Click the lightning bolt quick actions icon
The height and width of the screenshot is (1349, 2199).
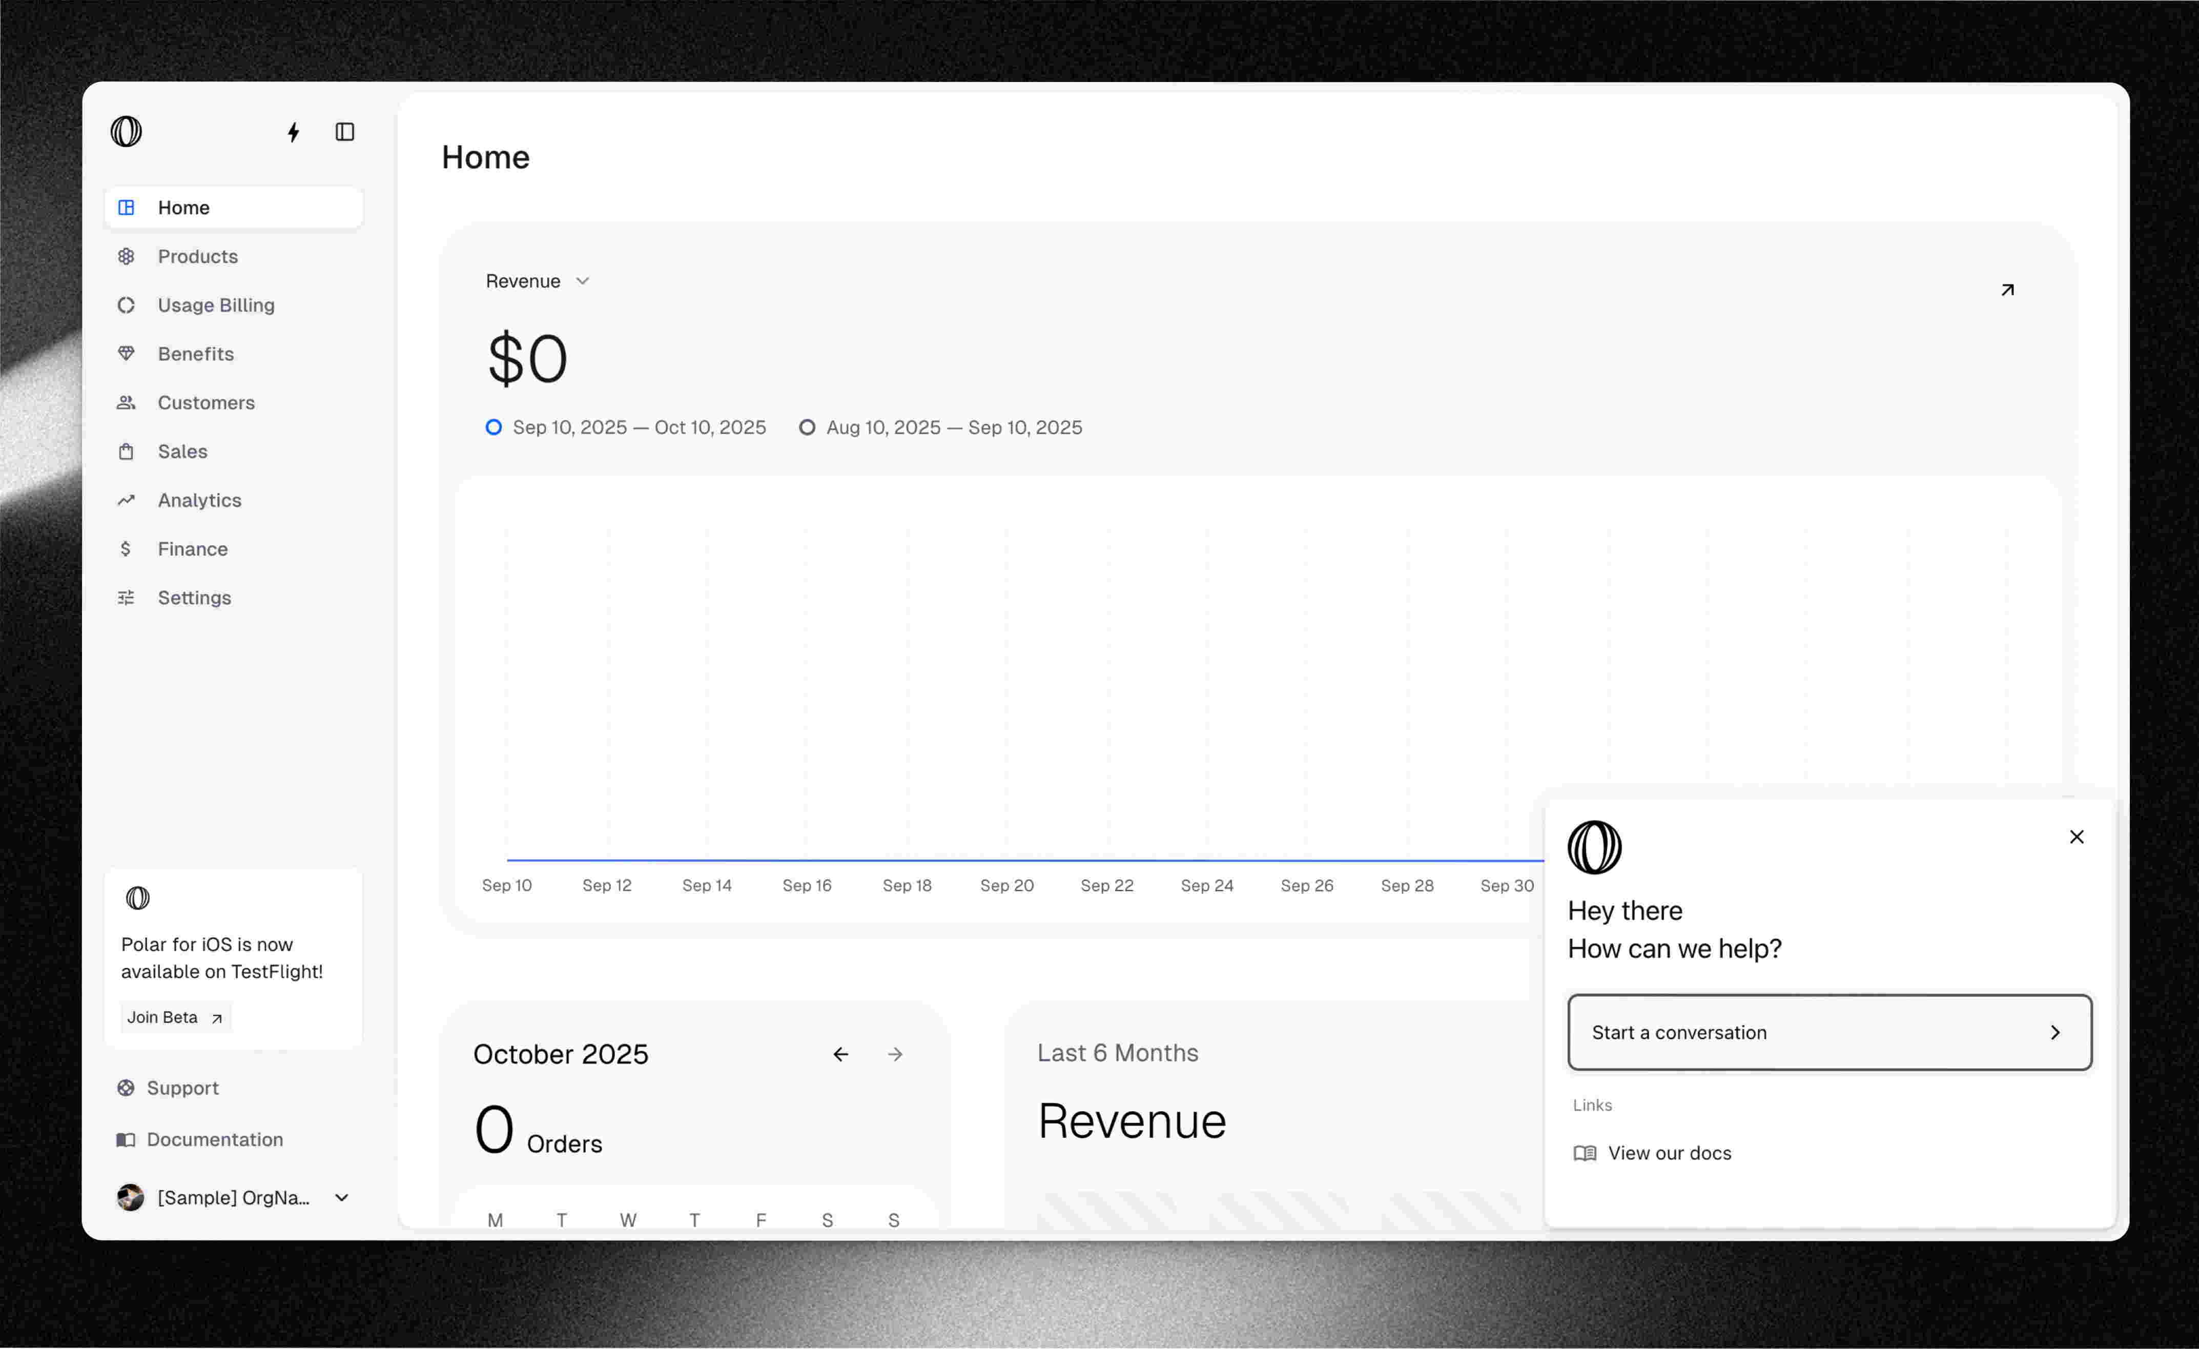point(294,132)
